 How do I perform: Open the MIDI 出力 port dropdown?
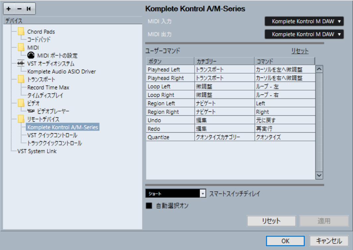point(304,34)
